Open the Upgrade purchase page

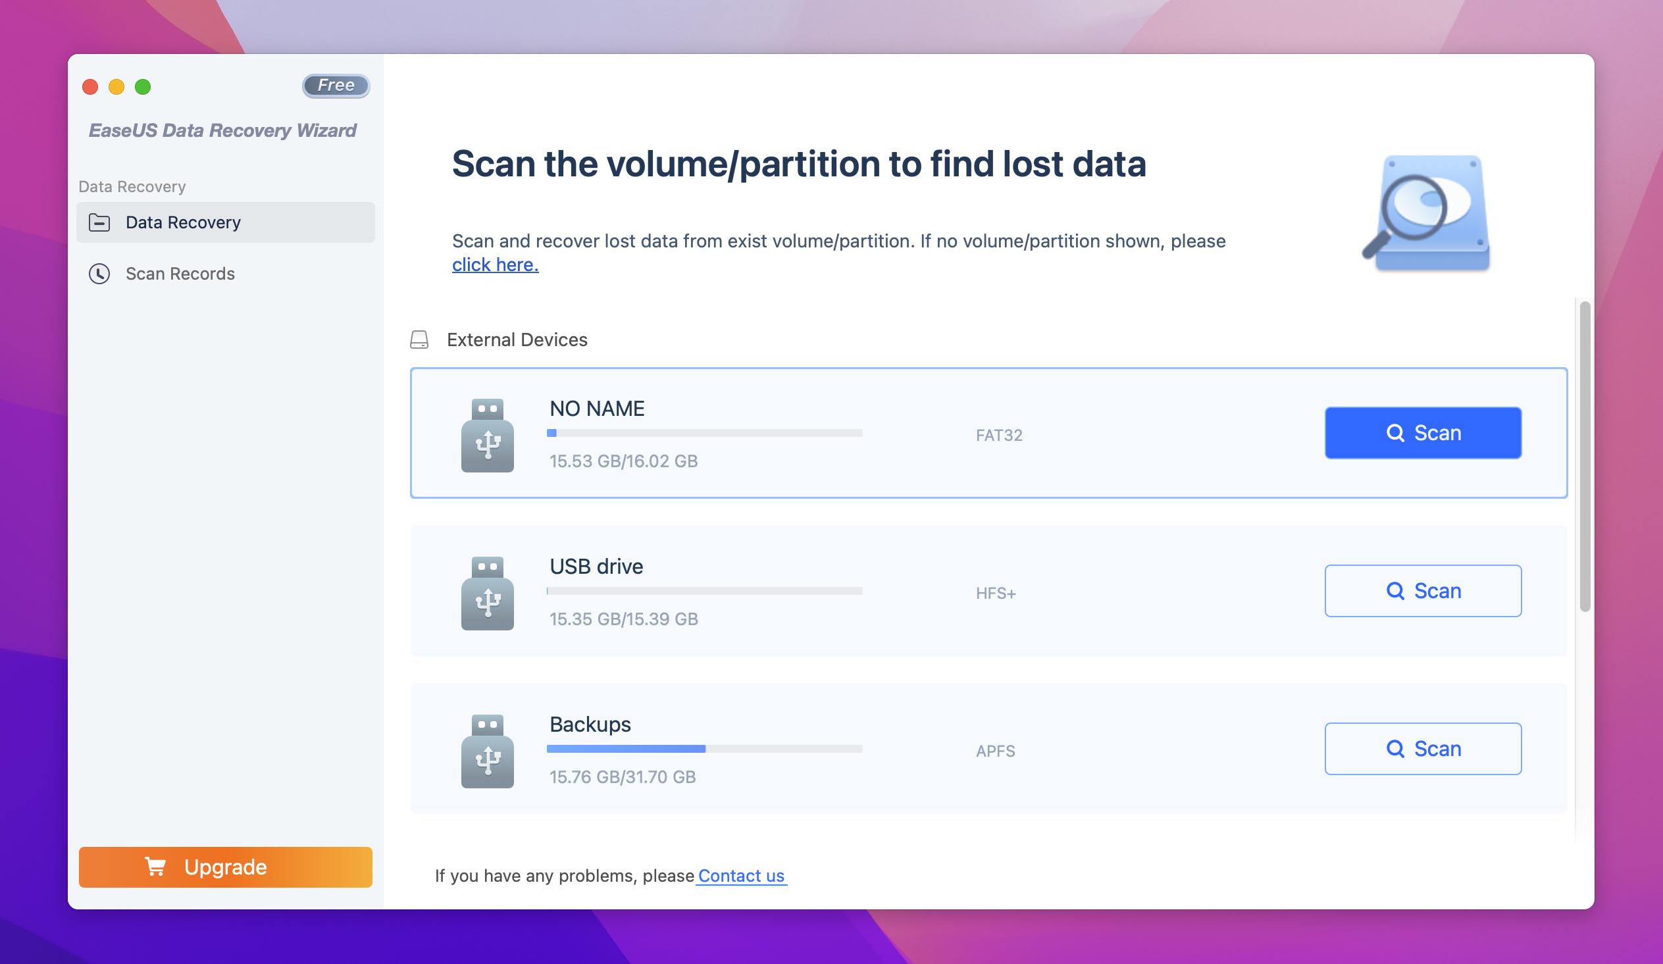click(x=225, y=867)
